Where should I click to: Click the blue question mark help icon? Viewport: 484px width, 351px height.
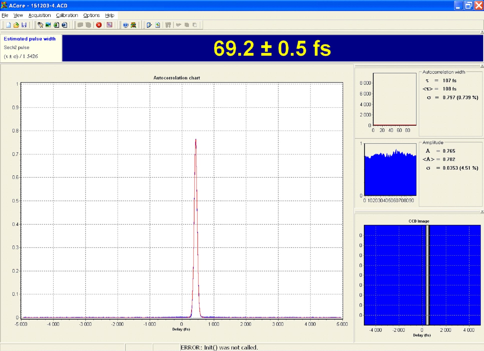tap(126, 25)
